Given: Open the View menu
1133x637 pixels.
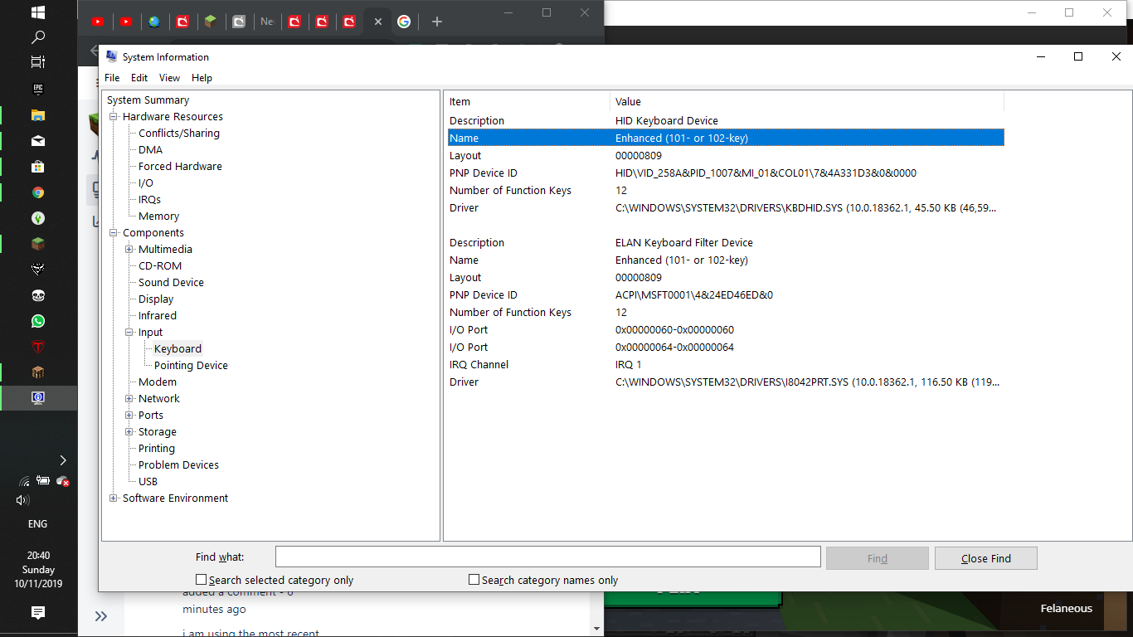Looking at the screenshot, I should (x=169, y=78).
